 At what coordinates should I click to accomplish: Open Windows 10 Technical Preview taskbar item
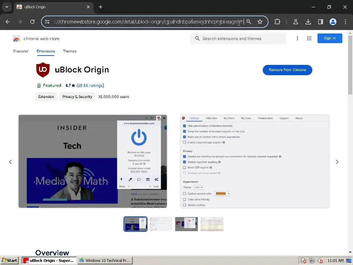coord(105,261)
